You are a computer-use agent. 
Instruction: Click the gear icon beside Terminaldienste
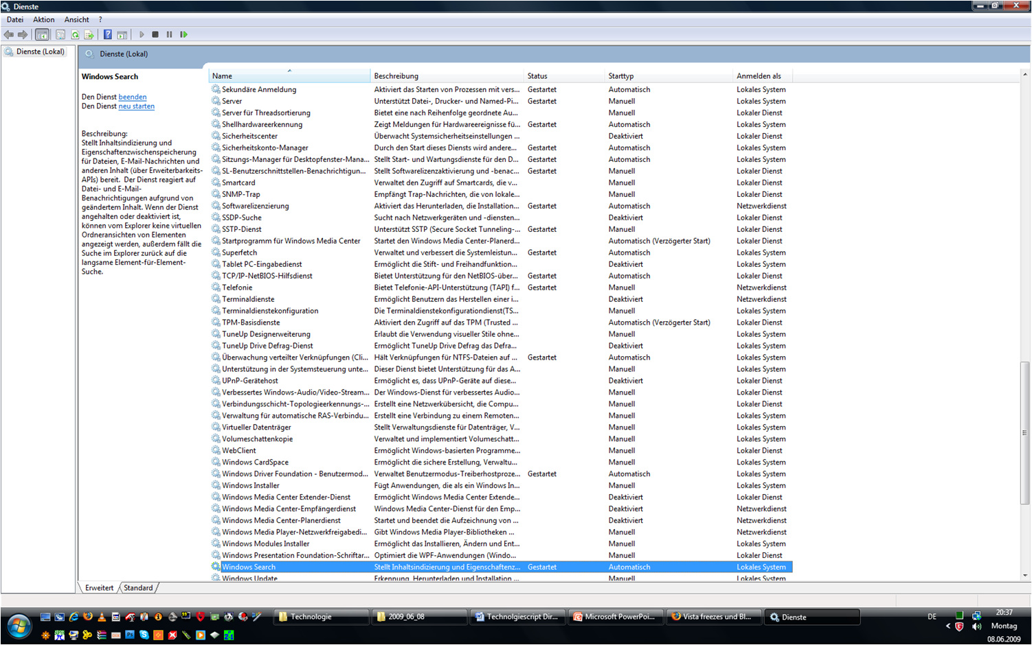216,299
